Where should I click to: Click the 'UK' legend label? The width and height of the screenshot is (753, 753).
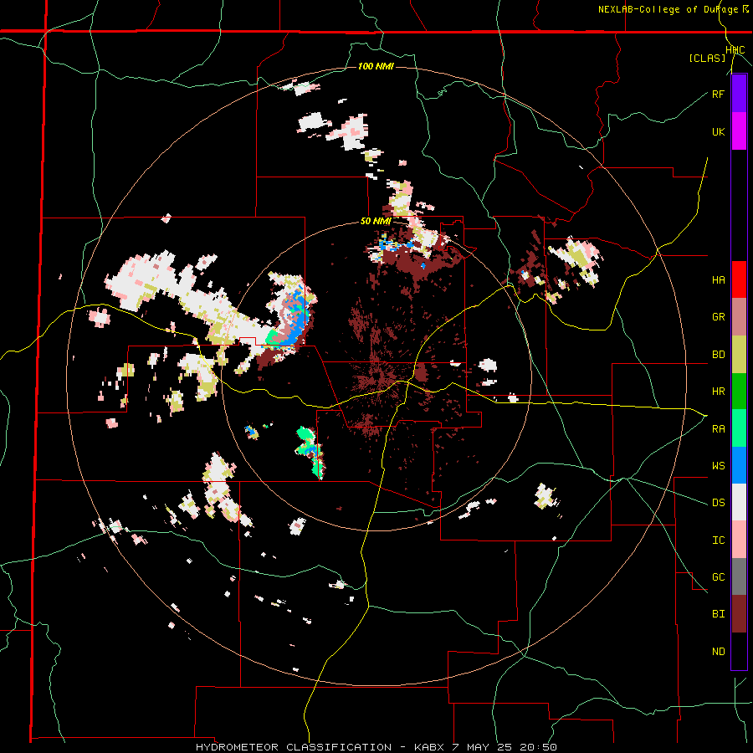(x=718, y=132)
